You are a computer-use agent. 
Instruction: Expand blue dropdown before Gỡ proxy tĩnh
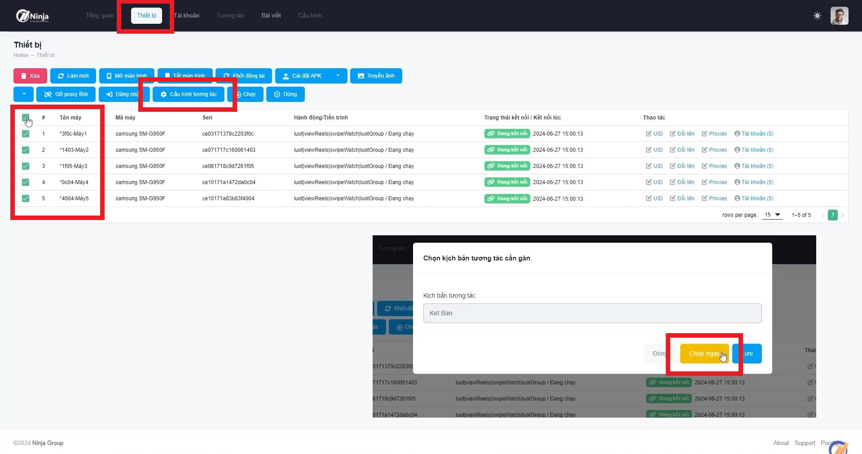[x=24, y=94]
